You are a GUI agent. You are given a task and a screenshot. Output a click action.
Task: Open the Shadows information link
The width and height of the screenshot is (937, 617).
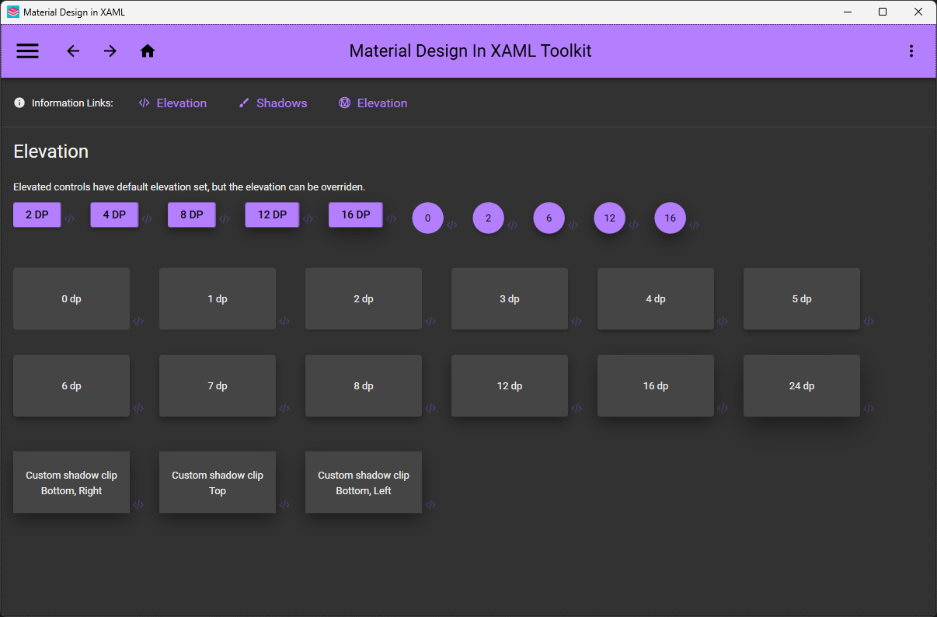coord(273,103)
